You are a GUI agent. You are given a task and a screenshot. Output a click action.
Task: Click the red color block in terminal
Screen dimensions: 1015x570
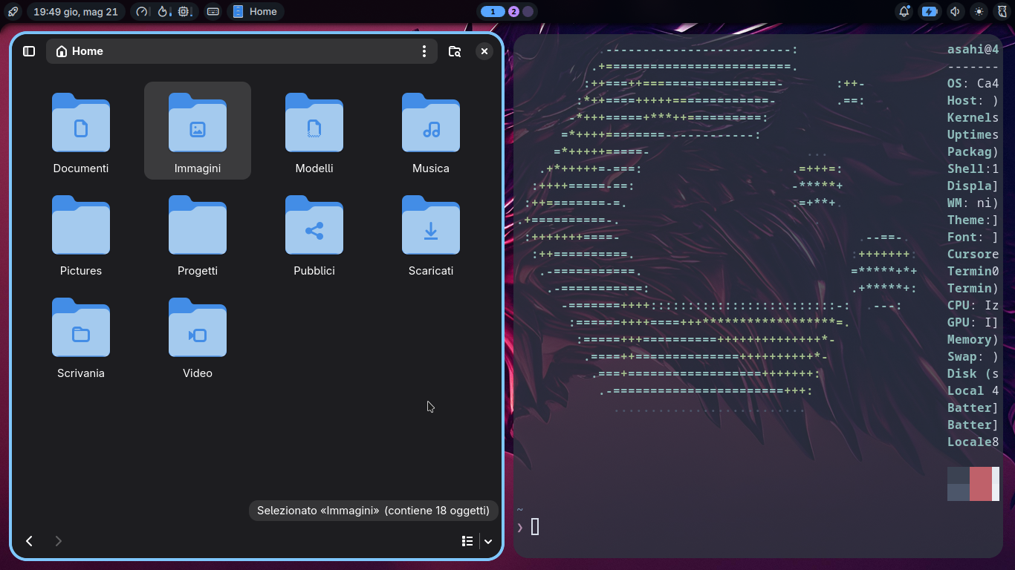point(981,484)
